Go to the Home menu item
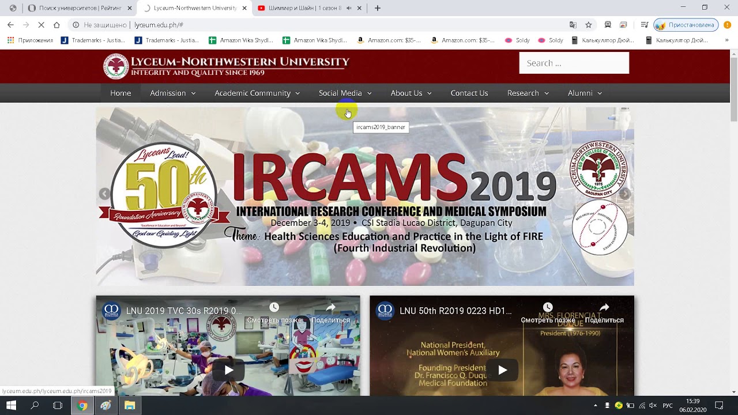The height and width of the screenshot is (415, 738). (121, 93)
